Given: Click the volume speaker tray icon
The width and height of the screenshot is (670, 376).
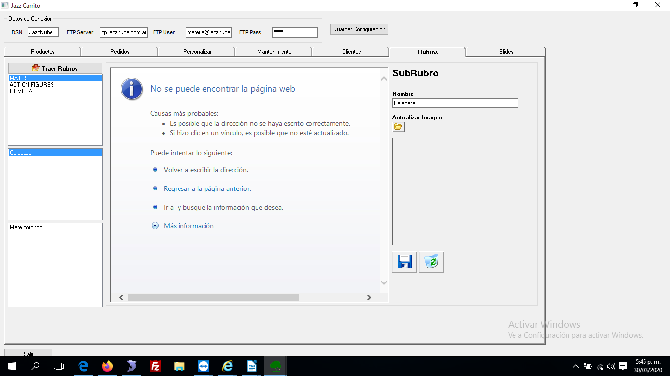Looking at the screenshot, I should pos(611,366).
